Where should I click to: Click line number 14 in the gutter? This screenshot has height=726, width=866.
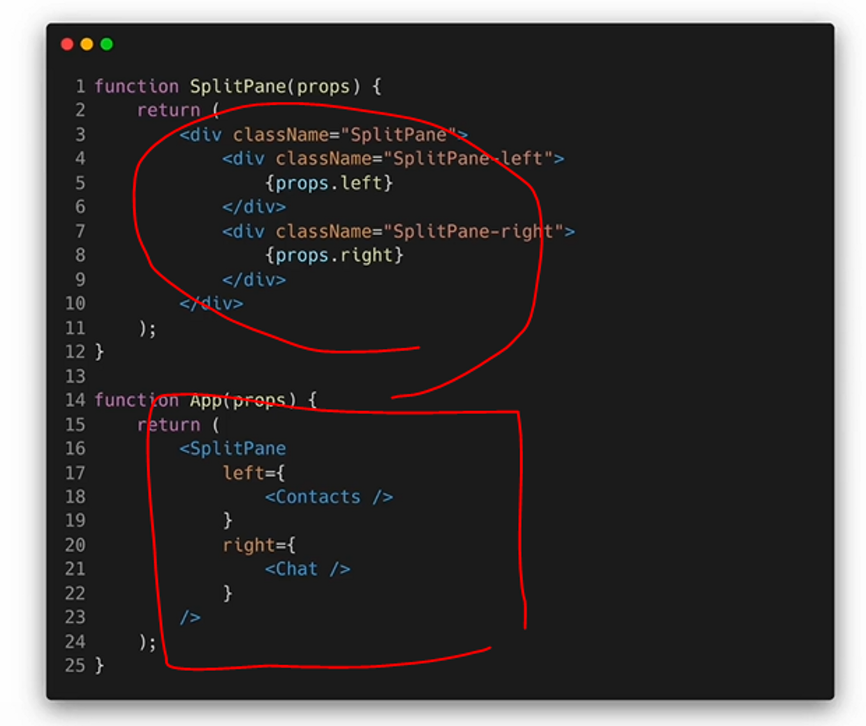coord(74,400)
